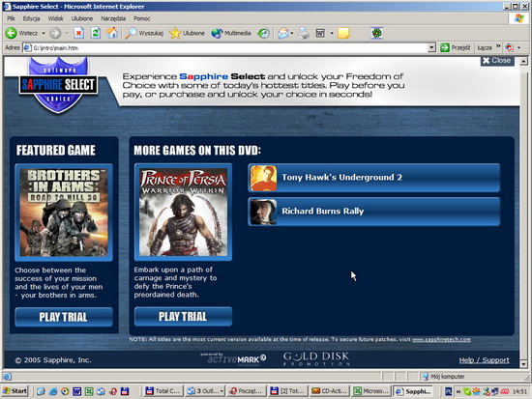Click Brothers in Arms cover thumbnail

64,213
